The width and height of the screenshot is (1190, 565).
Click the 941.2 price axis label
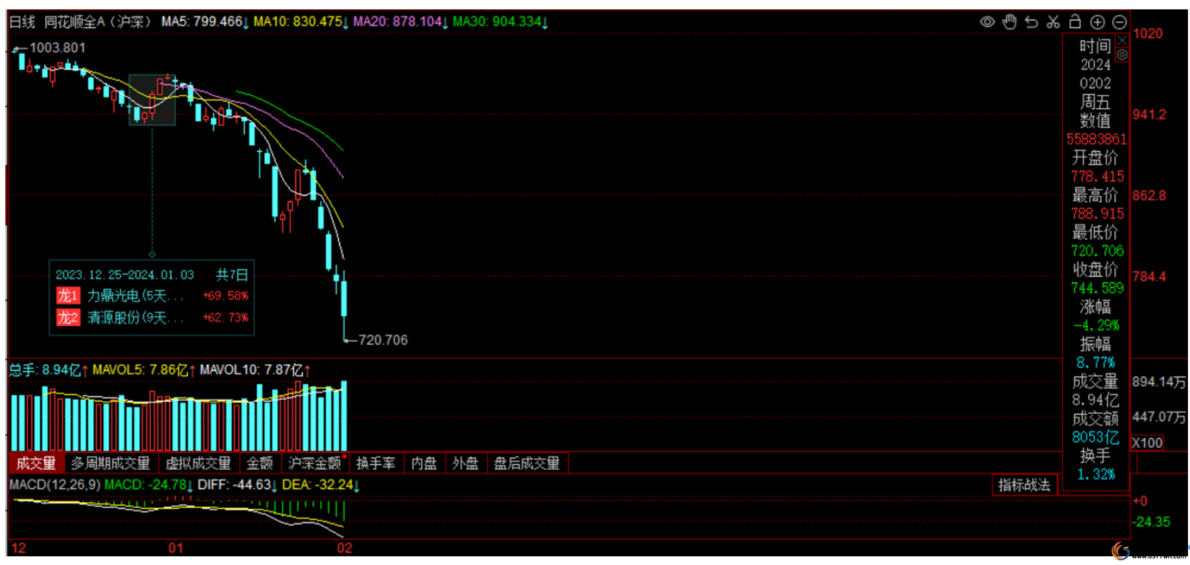(x=1150, y=114)
